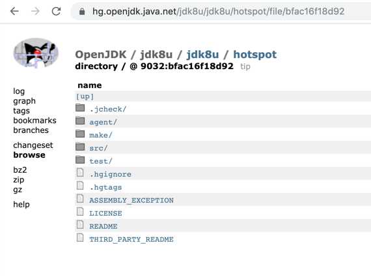Open the log view in sidebar
371x277 pixels.
tap(19, 91)
